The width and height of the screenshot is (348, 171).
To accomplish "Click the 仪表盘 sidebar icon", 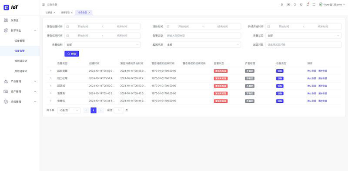I will click(x=6, y=20).
